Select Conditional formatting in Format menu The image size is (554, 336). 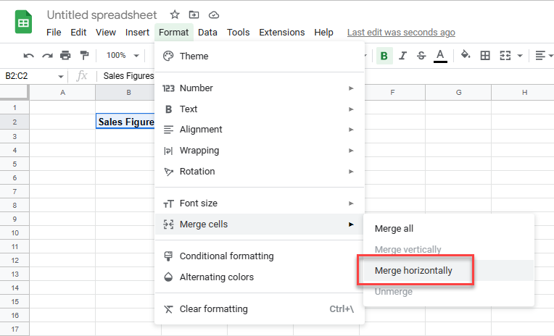click(226, 256)
